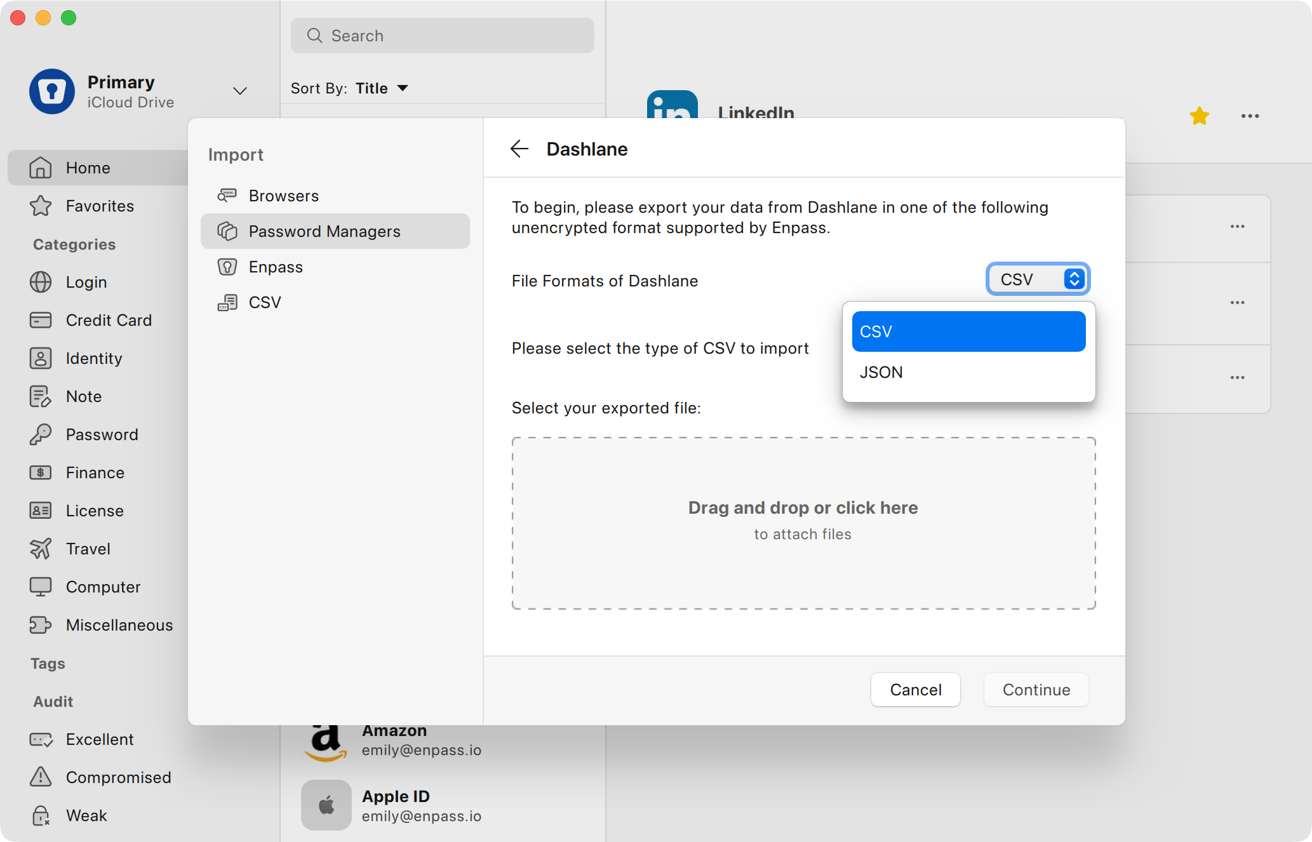The width and height of the screenshot is (1312, 842).
Task: Click the Apple ID item icon
Action: [326, 805]
